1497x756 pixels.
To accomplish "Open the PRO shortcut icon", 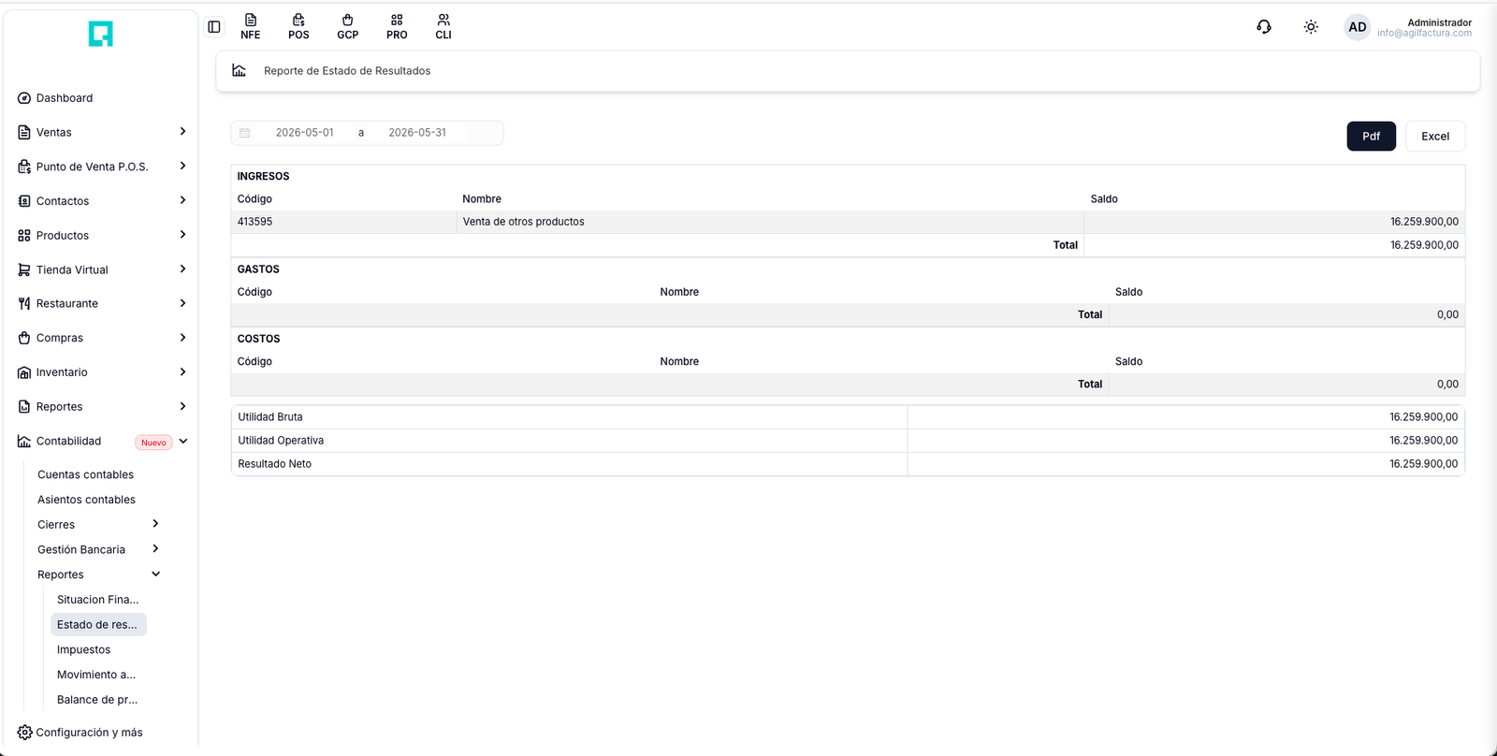I will pos(397,27).
